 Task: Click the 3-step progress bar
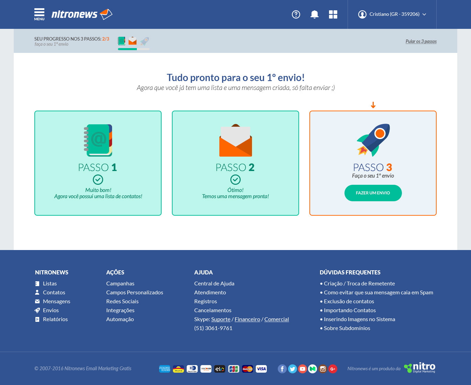pos(134,49)
